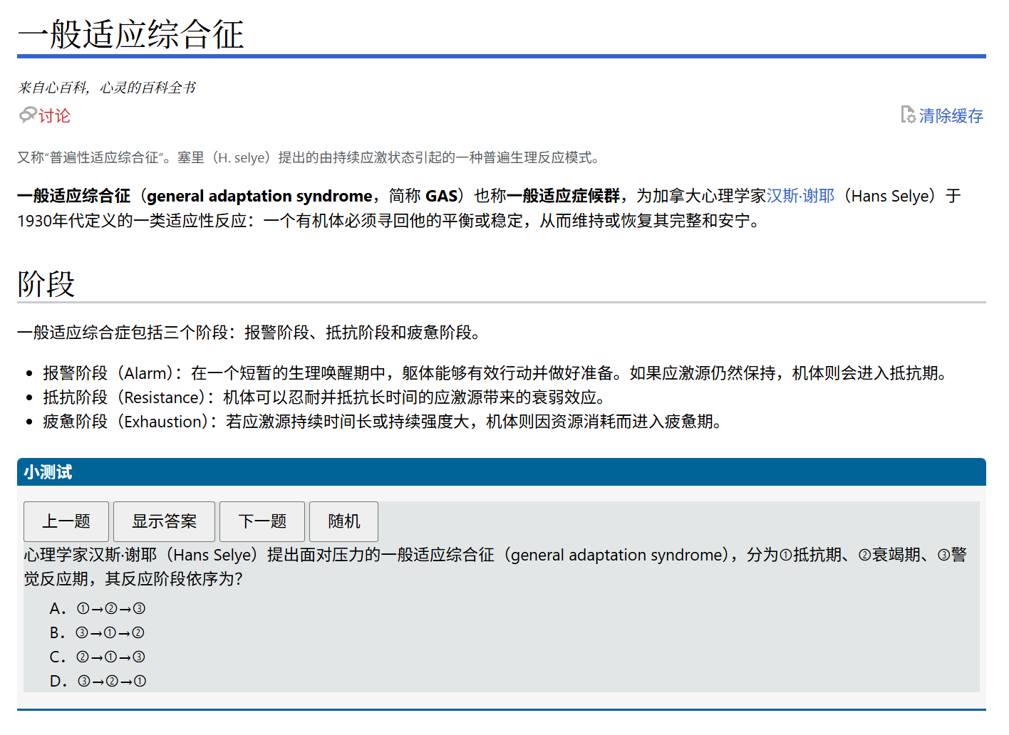The width and height of the screenshot is (1009, 735).
Task: Click the 显示答案 button
Action: pyautogui.click(x=164, y=521)
